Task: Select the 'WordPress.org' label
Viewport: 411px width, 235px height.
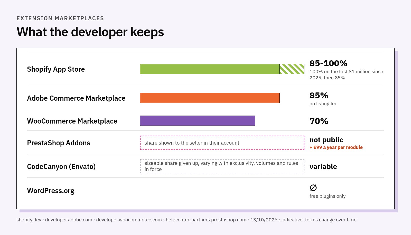Action: (51, 191)
